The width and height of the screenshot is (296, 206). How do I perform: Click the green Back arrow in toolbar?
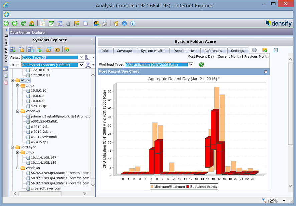coord(6,23)
